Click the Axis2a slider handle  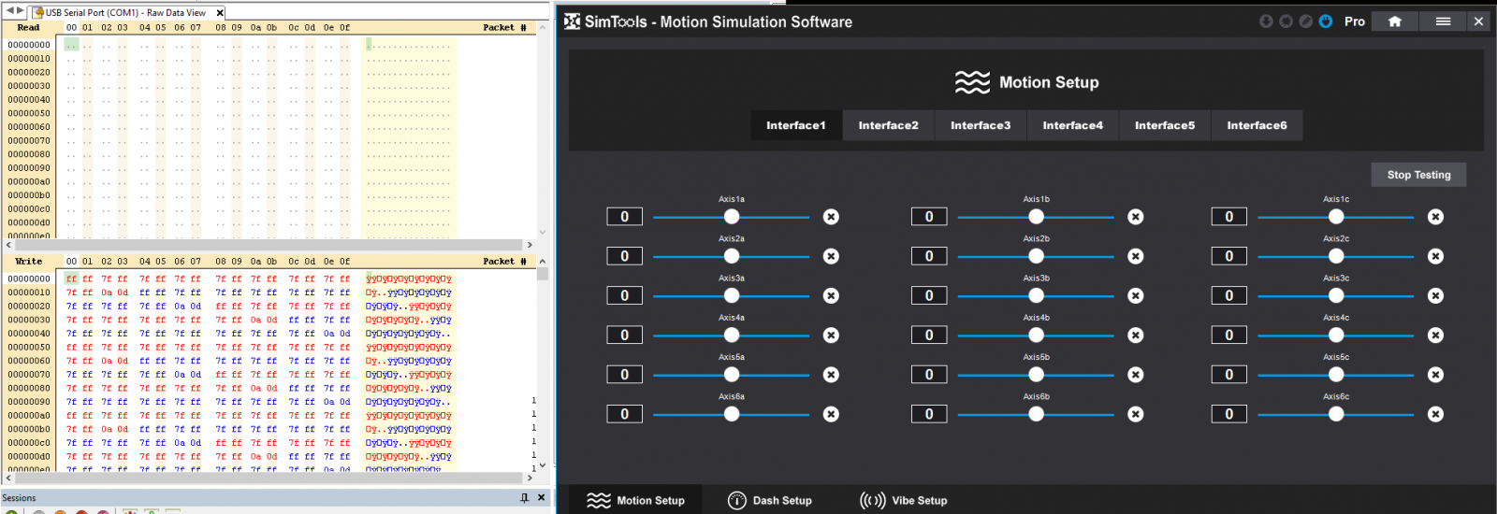(x=732, y=256)
